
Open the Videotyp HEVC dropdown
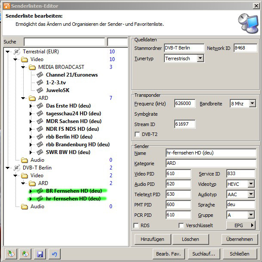251,184
